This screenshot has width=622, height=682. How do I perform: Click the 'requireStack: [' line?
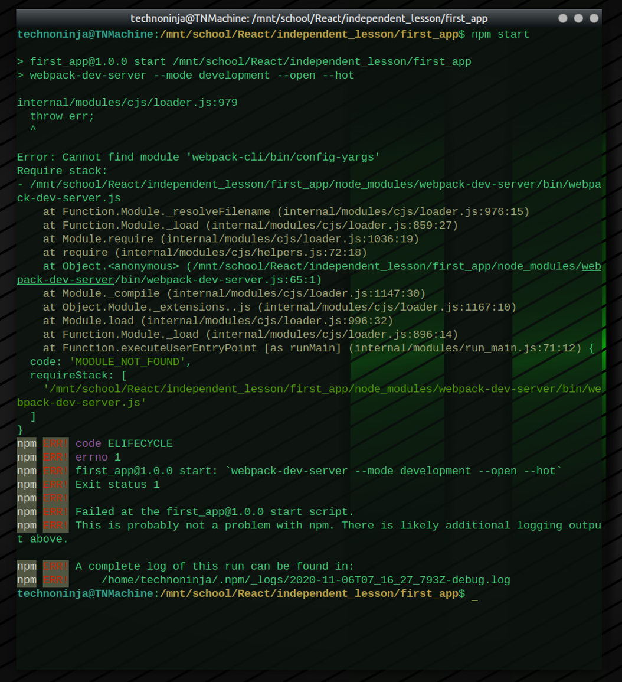[x=78, y=376]
